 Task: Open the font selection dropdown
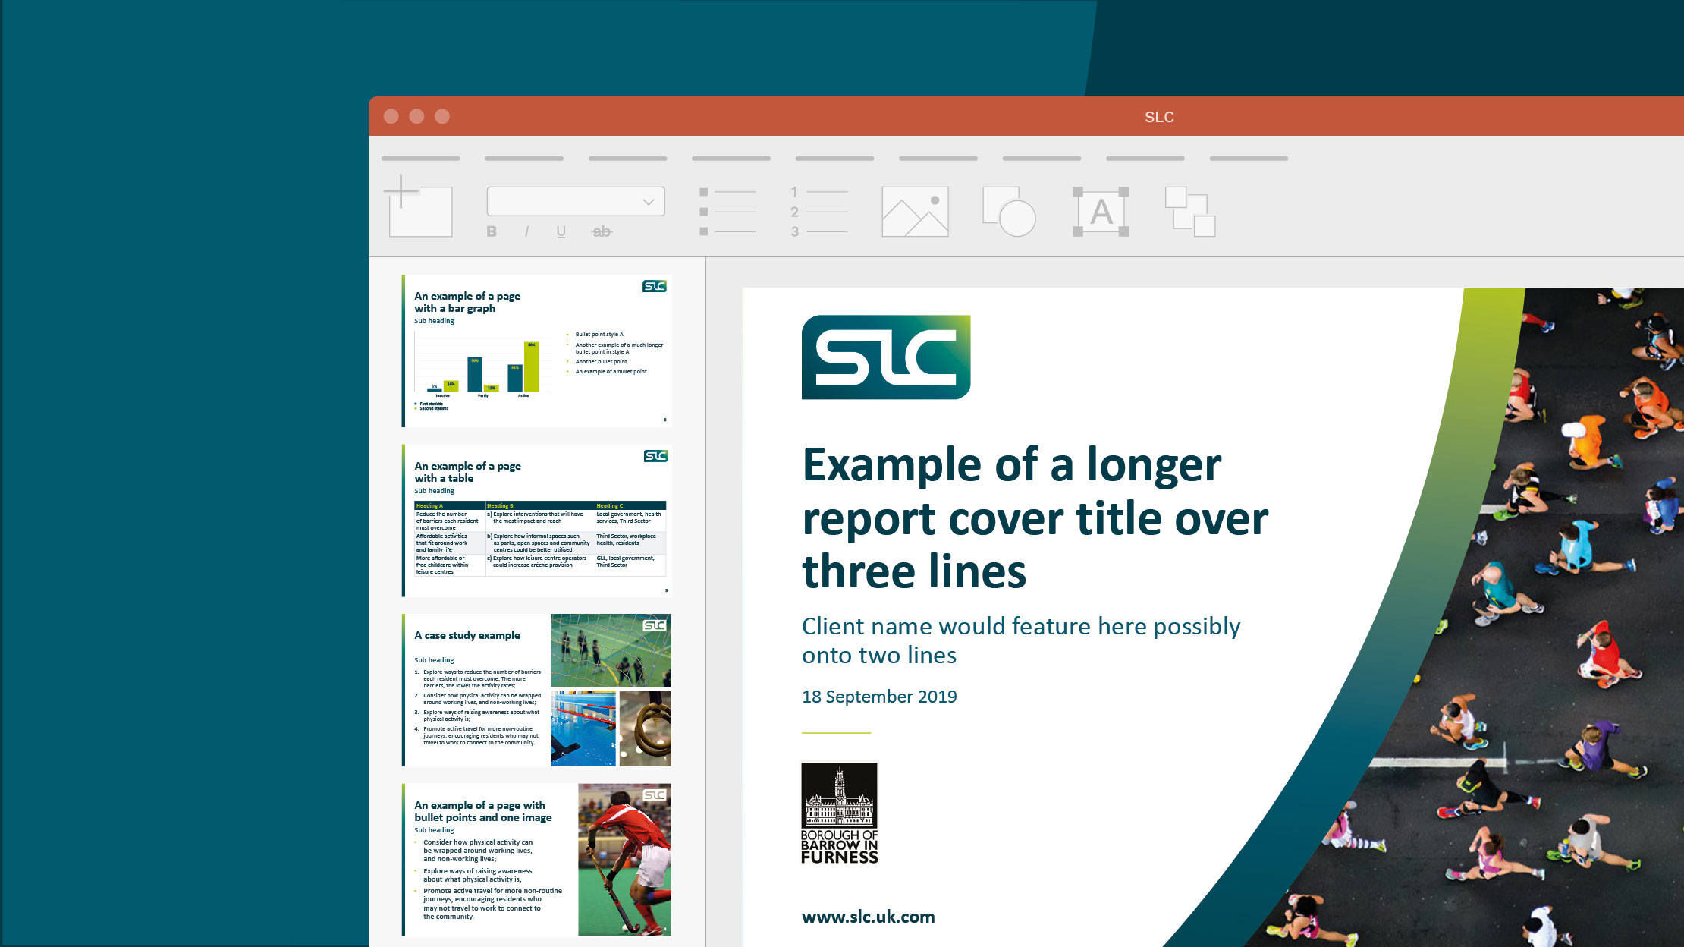[x=576, y=202]
